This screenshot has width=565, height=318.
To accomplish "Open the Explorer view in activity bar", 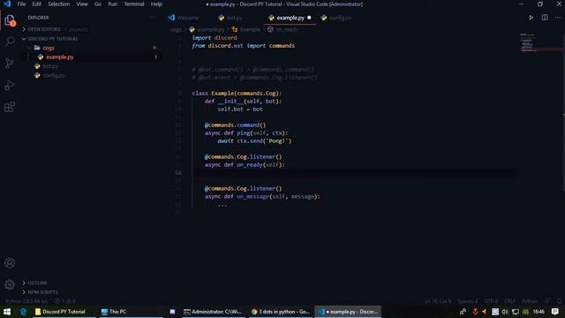I will pyautogui.click(x=10, y=20).
